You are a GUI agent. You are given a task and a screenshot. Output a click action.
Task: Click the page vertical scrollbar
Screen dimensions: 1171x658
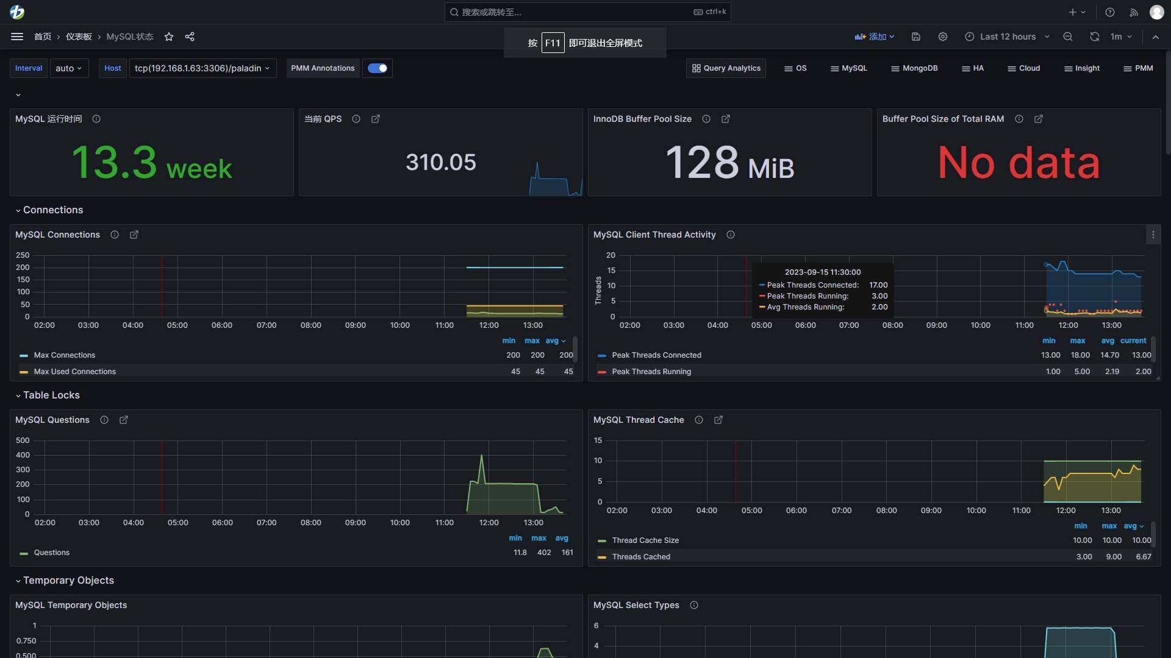tap(1168, 104)
